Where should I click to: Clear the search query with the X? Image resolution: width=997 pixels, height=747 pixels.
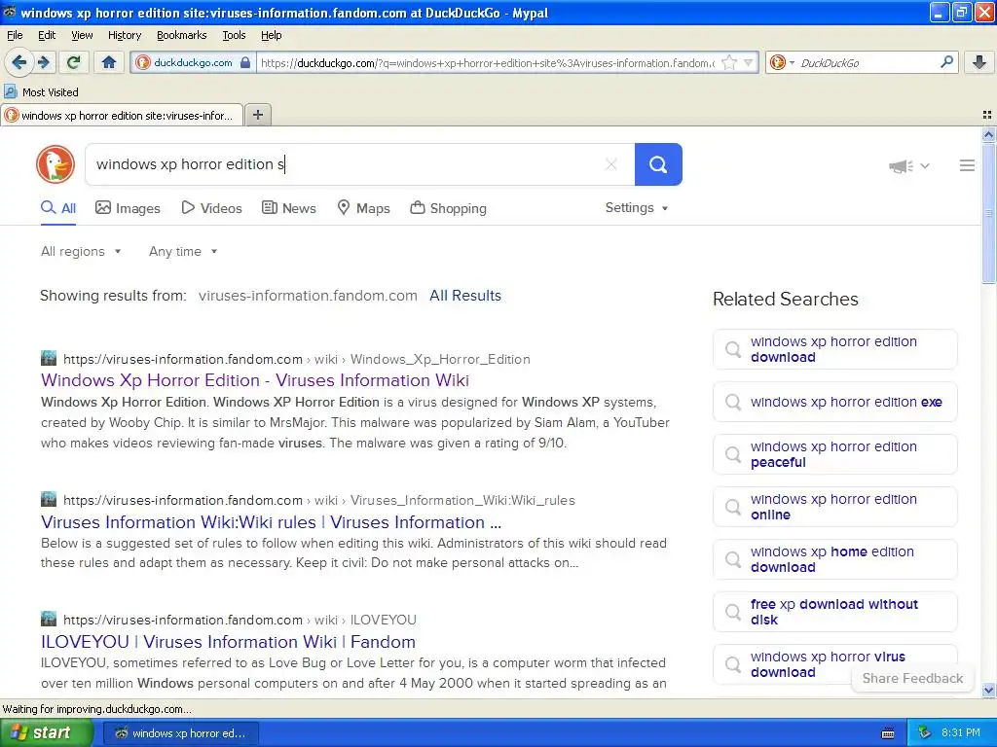[611, 164]
